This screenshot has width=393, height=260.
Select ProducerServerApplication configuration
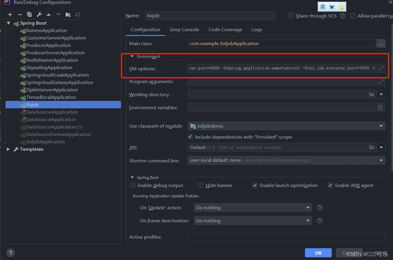[55, 53]
